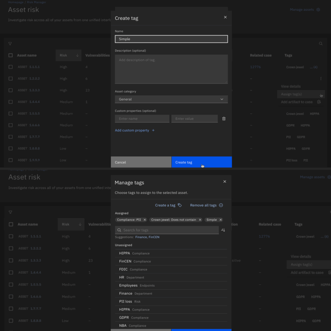Click the Risk sort arrow behind the Manage tags dialog
331x331 pixels.
tap(80, 225)
